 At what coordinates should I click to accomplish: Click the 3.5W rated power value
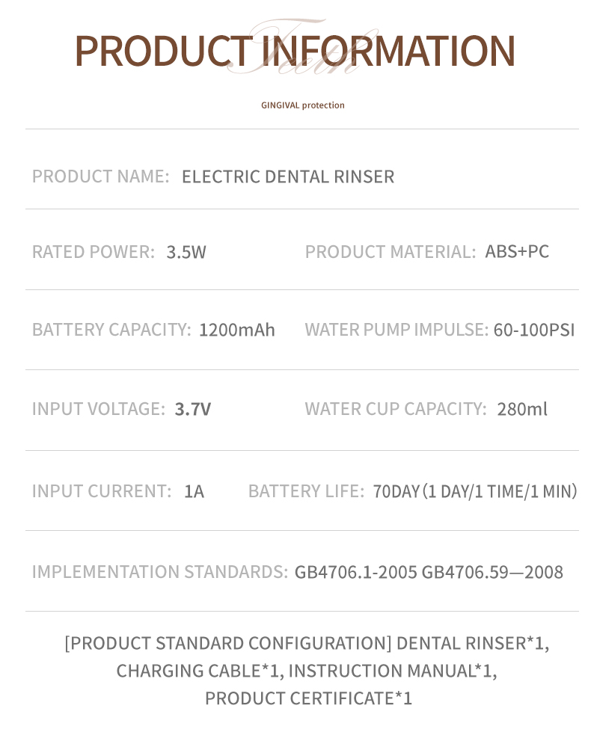186,252
